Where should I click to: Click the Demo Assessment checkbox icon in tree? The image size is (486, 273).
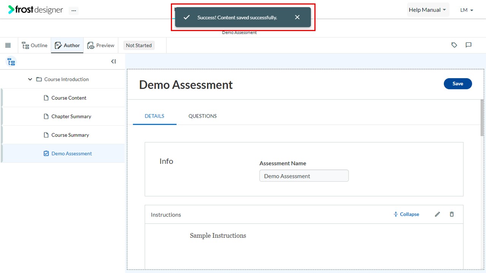point(46,154)
